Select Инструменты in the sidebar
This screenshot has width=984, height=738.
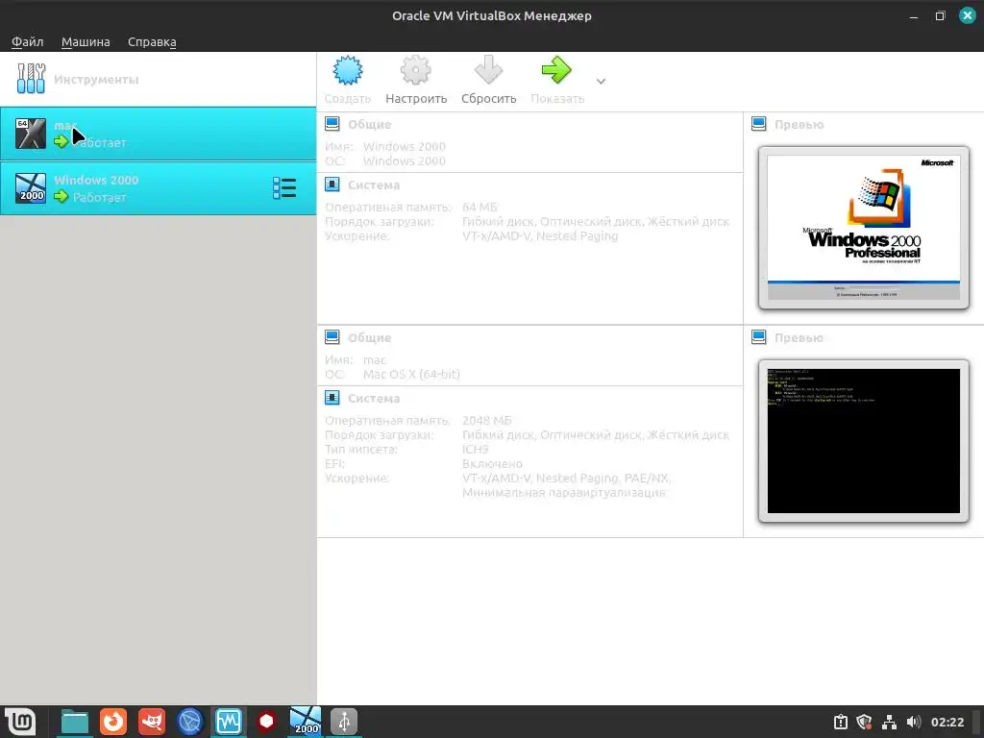pyautogui.click(x=159, y=79)
